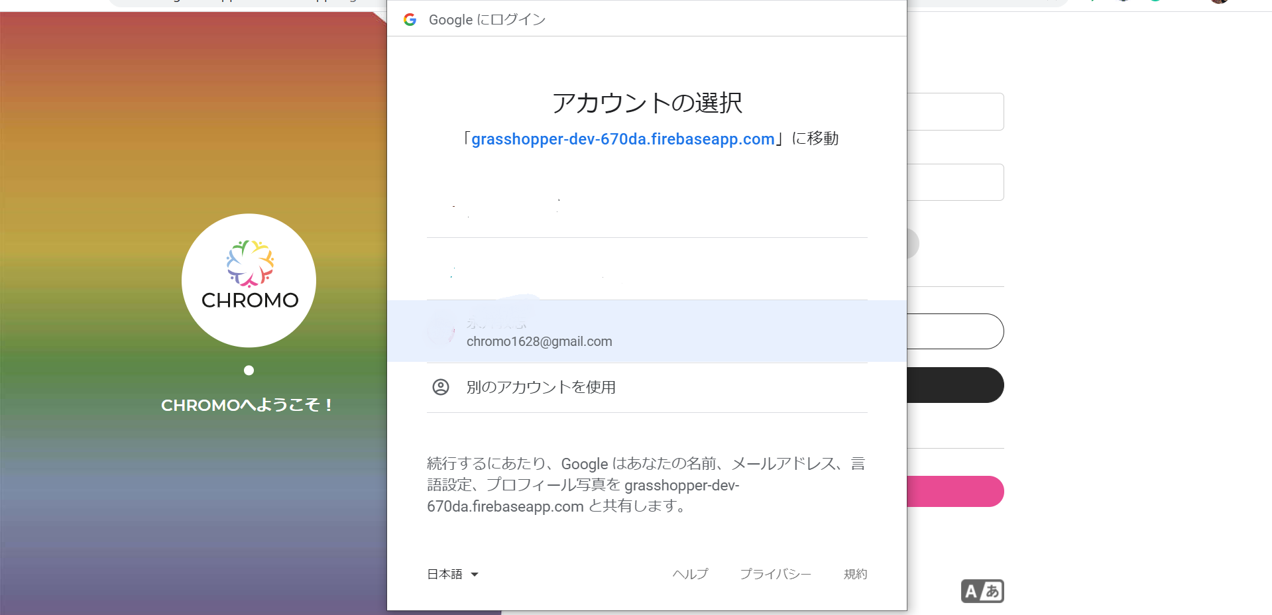Open the プライバシー link
This screenshot has width=1272, height=615.
point(776,574)
